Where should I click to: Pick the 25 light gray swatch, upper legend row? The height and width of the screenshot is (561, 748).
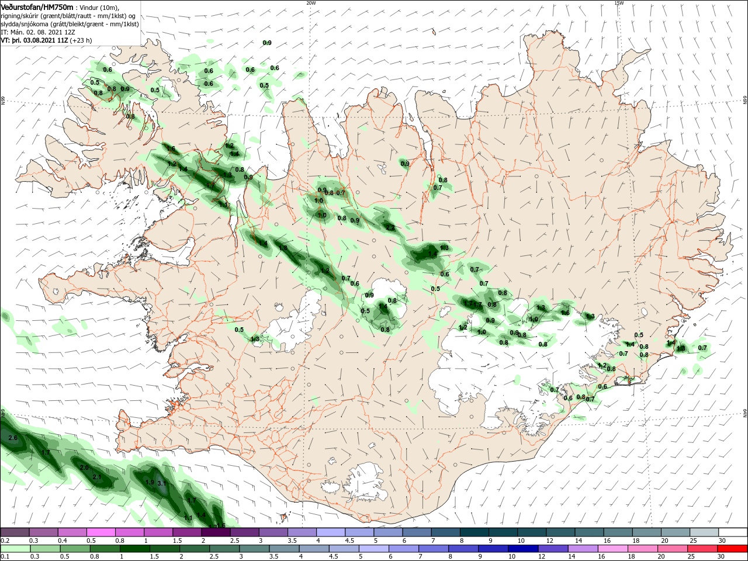(x=704, y=532)
